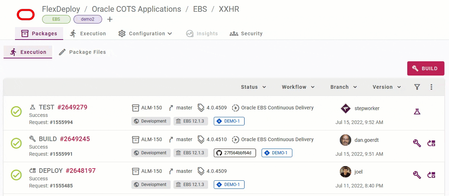449x196 pixels.
Task: Click stepworker avatar image
Action: [345, 108]
